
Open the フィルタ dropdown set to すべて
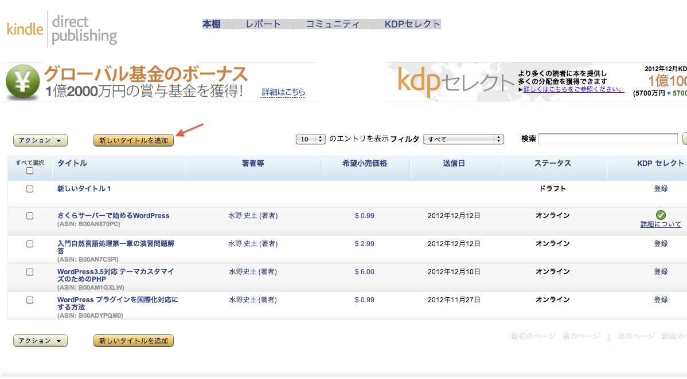point(463,139)
